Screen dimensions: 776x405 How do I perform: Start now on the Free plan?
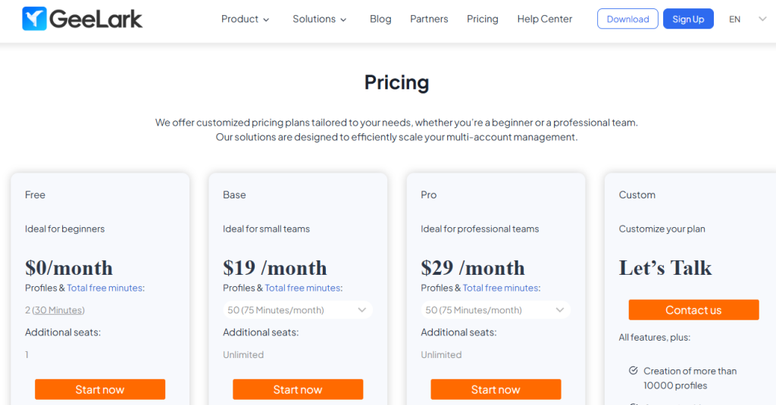pos(100,389)
